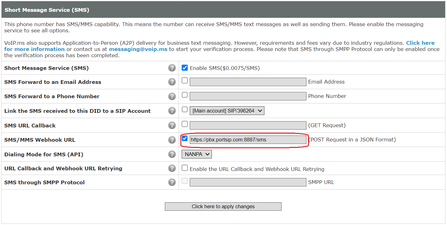Click help icon beside SMS Forward to Email
This screenshot has width=447, height=225.
(x=172, y=82)
